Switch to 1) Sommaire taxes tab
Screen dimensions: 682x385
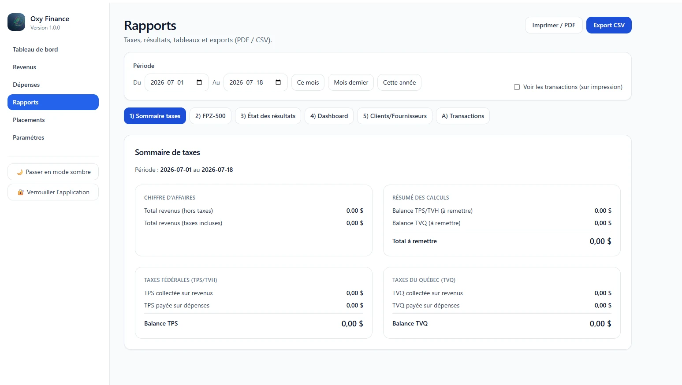click(155, 116)
